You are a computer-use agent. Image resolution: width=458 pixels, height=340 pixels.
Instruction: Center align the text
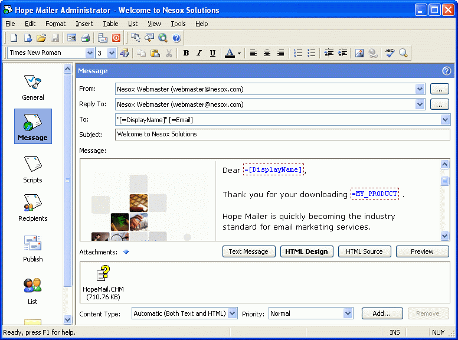pos(267,53)
